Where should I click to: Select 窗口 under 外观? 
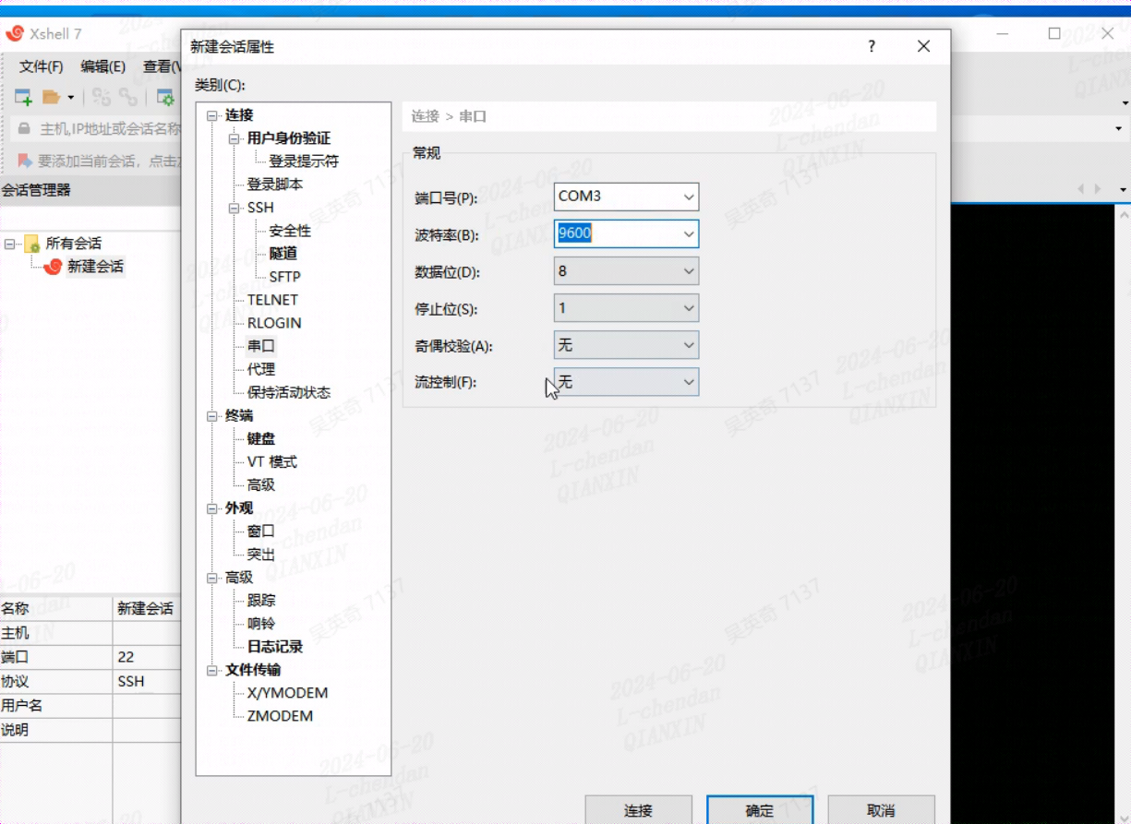point(261,531)
